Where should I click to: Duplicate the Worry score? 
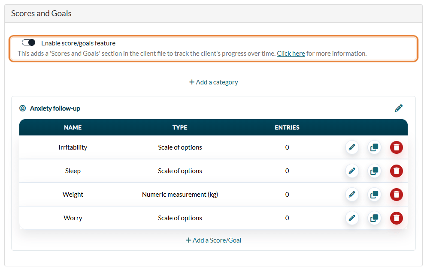point(374,218)
